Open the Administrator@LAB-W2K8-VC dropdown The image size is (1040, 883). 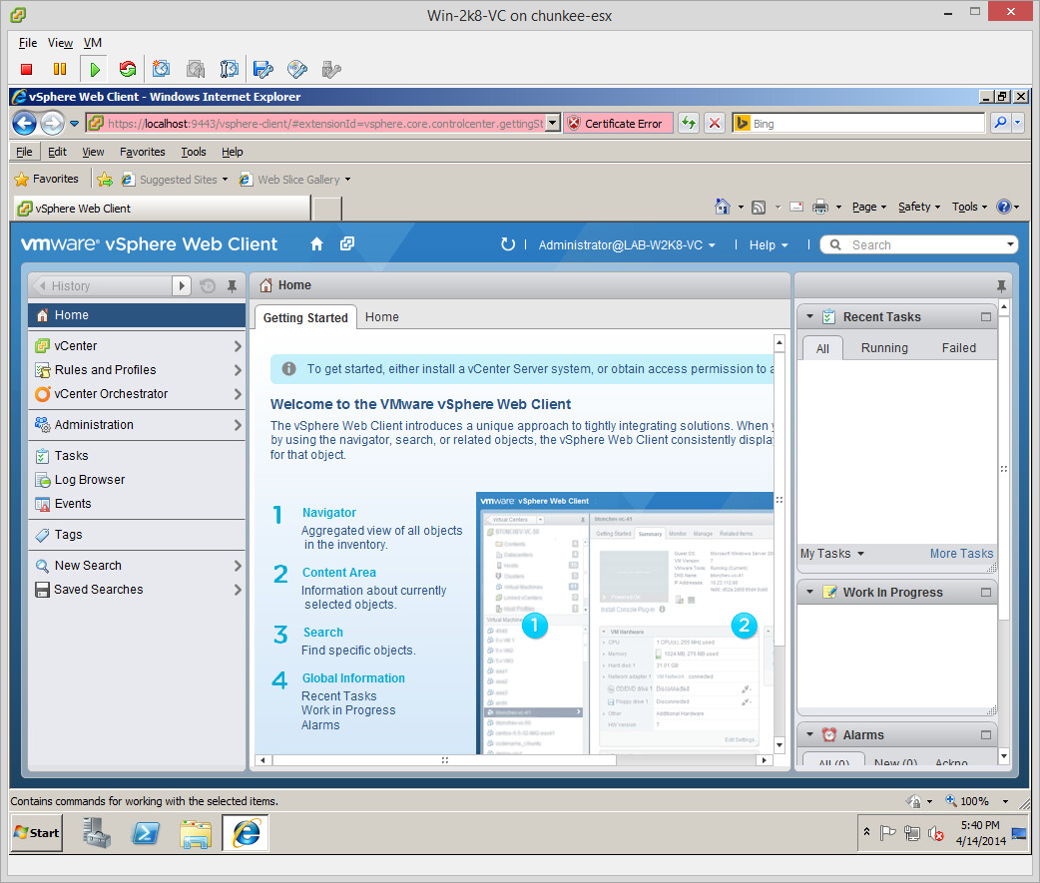click(627, 245)
